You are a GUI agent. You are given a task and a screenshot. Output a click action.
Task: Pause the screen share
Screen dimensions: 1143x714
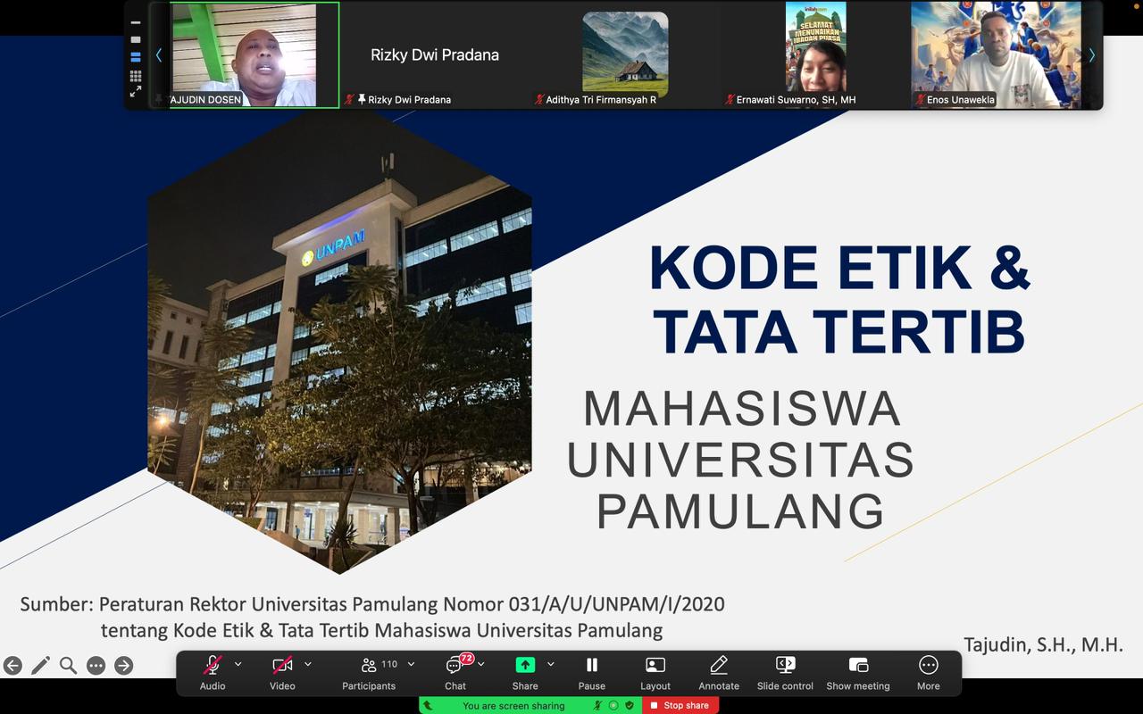click(591, 673)
